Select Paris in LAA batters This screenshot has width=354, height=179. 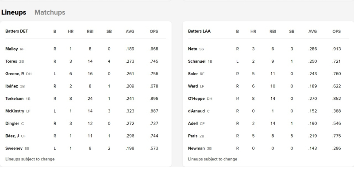192,136
